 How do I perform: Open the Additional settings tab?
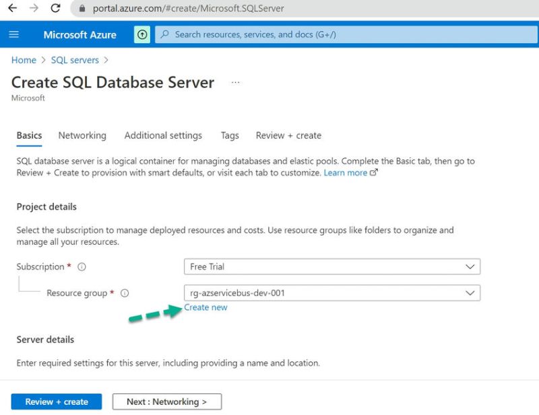tap(162, 135)
